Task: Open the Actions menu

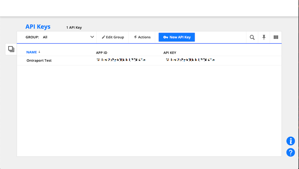Action: 142,37
